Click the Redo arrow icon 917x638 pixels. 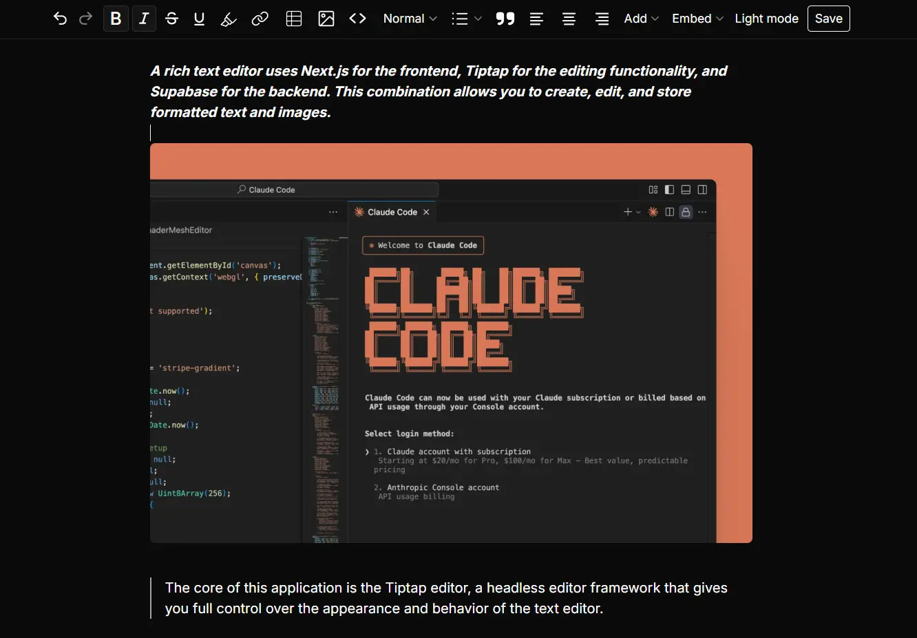point(86,19)
